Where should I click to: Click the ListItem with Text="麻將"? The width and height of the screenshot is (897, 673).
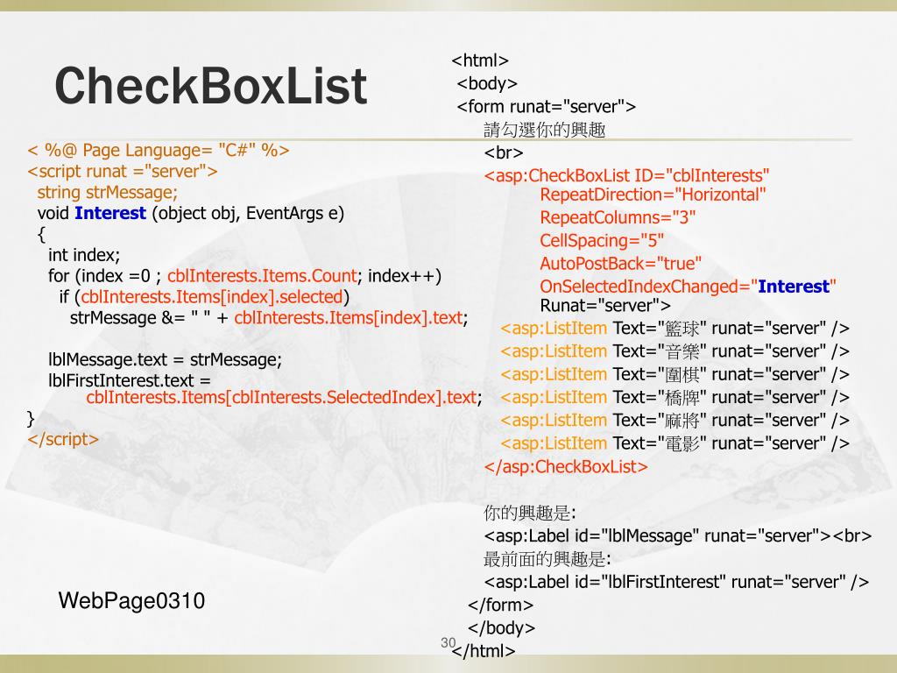(x=675, y=420)
